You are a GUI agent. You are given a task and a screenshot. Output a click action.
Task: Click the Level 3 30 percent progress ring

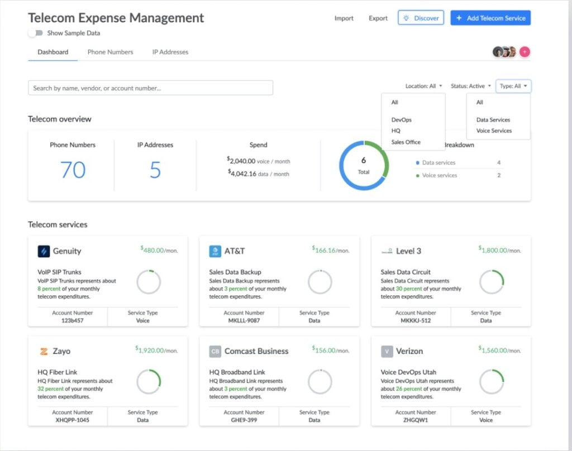click(492, 282)
